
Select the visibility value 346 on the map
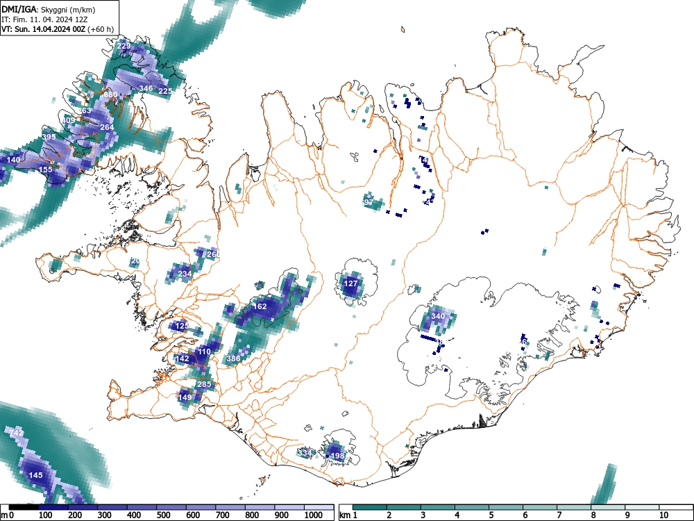(146, 88)
